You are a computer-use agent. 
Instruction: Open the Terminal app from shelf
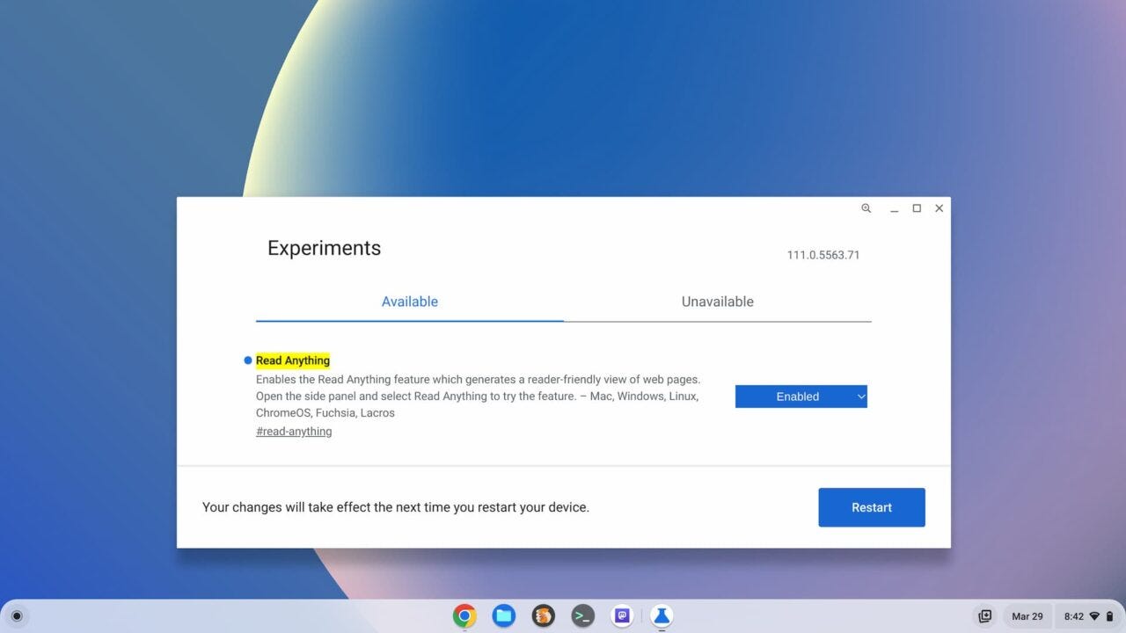click(x=582, y=615)
